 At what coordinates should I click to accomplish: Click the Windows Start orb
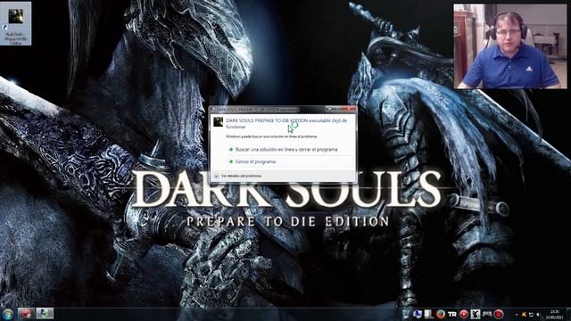8,314
